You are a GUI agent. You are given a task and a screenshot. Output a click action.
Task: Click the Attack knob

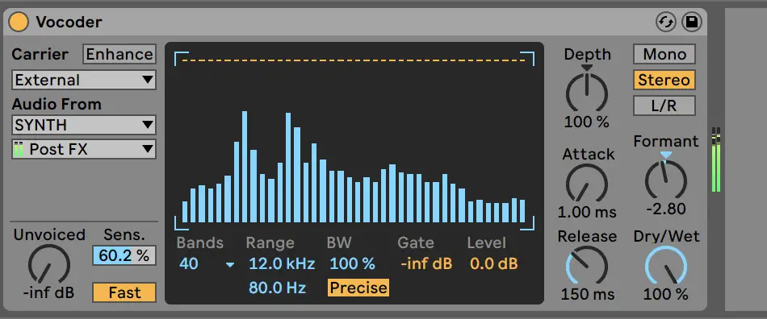pos(587,184)
